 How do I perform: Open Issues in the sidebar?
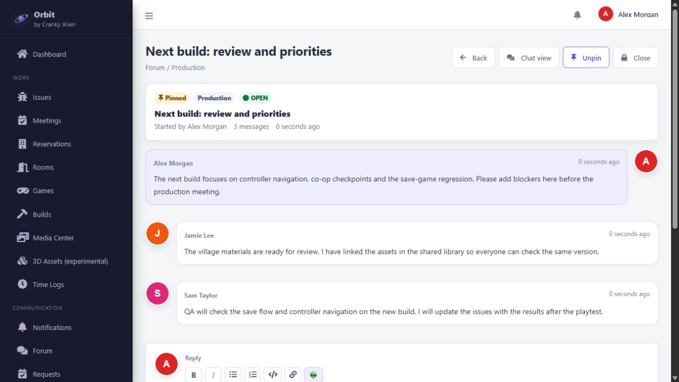pos(66,97)
